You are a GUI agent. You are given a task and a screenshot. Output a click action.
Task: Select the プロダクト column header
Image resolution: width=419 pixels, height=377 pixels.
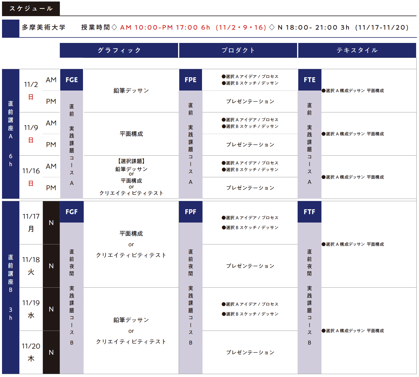coord(238,50)
